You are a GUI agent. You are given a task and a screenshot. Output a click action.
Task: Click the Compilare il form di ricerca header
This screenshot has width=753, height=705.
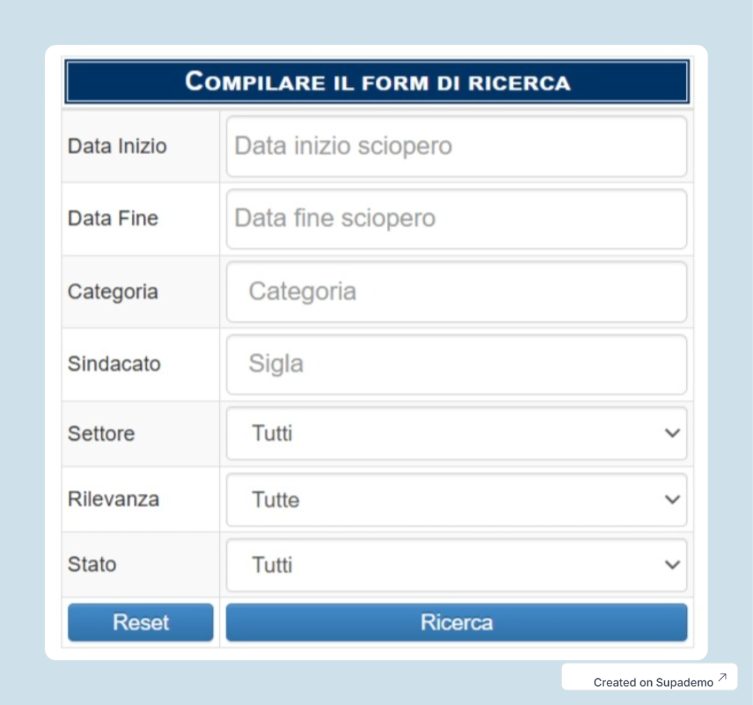377,82
